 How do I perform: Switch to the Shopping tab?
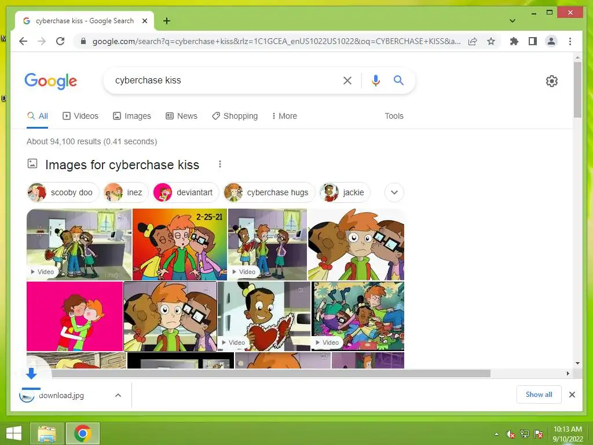click(235, 116)
